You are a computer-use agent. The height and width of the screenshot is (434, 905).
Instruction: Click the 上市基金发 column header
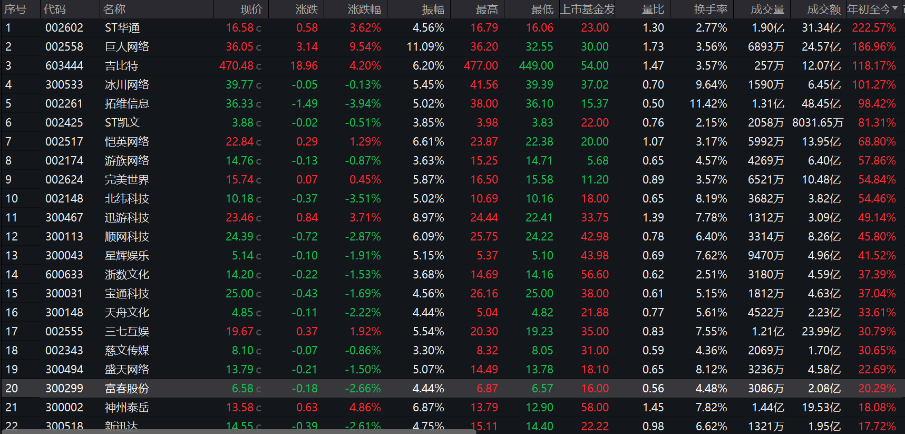[x=587, y=9]
